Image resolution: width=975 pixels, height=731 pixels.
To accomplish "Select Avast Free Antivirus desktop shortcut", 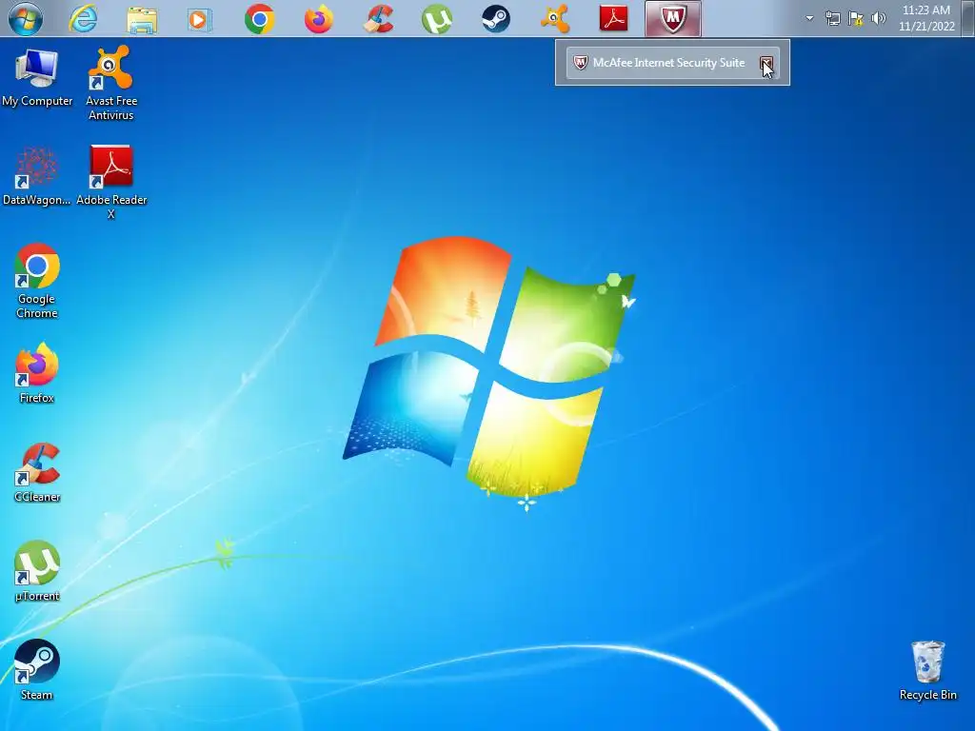I will [x=111, y=83].
